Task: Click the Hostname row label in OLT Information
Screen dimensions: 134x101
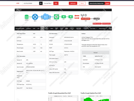Action: (52, 37)
